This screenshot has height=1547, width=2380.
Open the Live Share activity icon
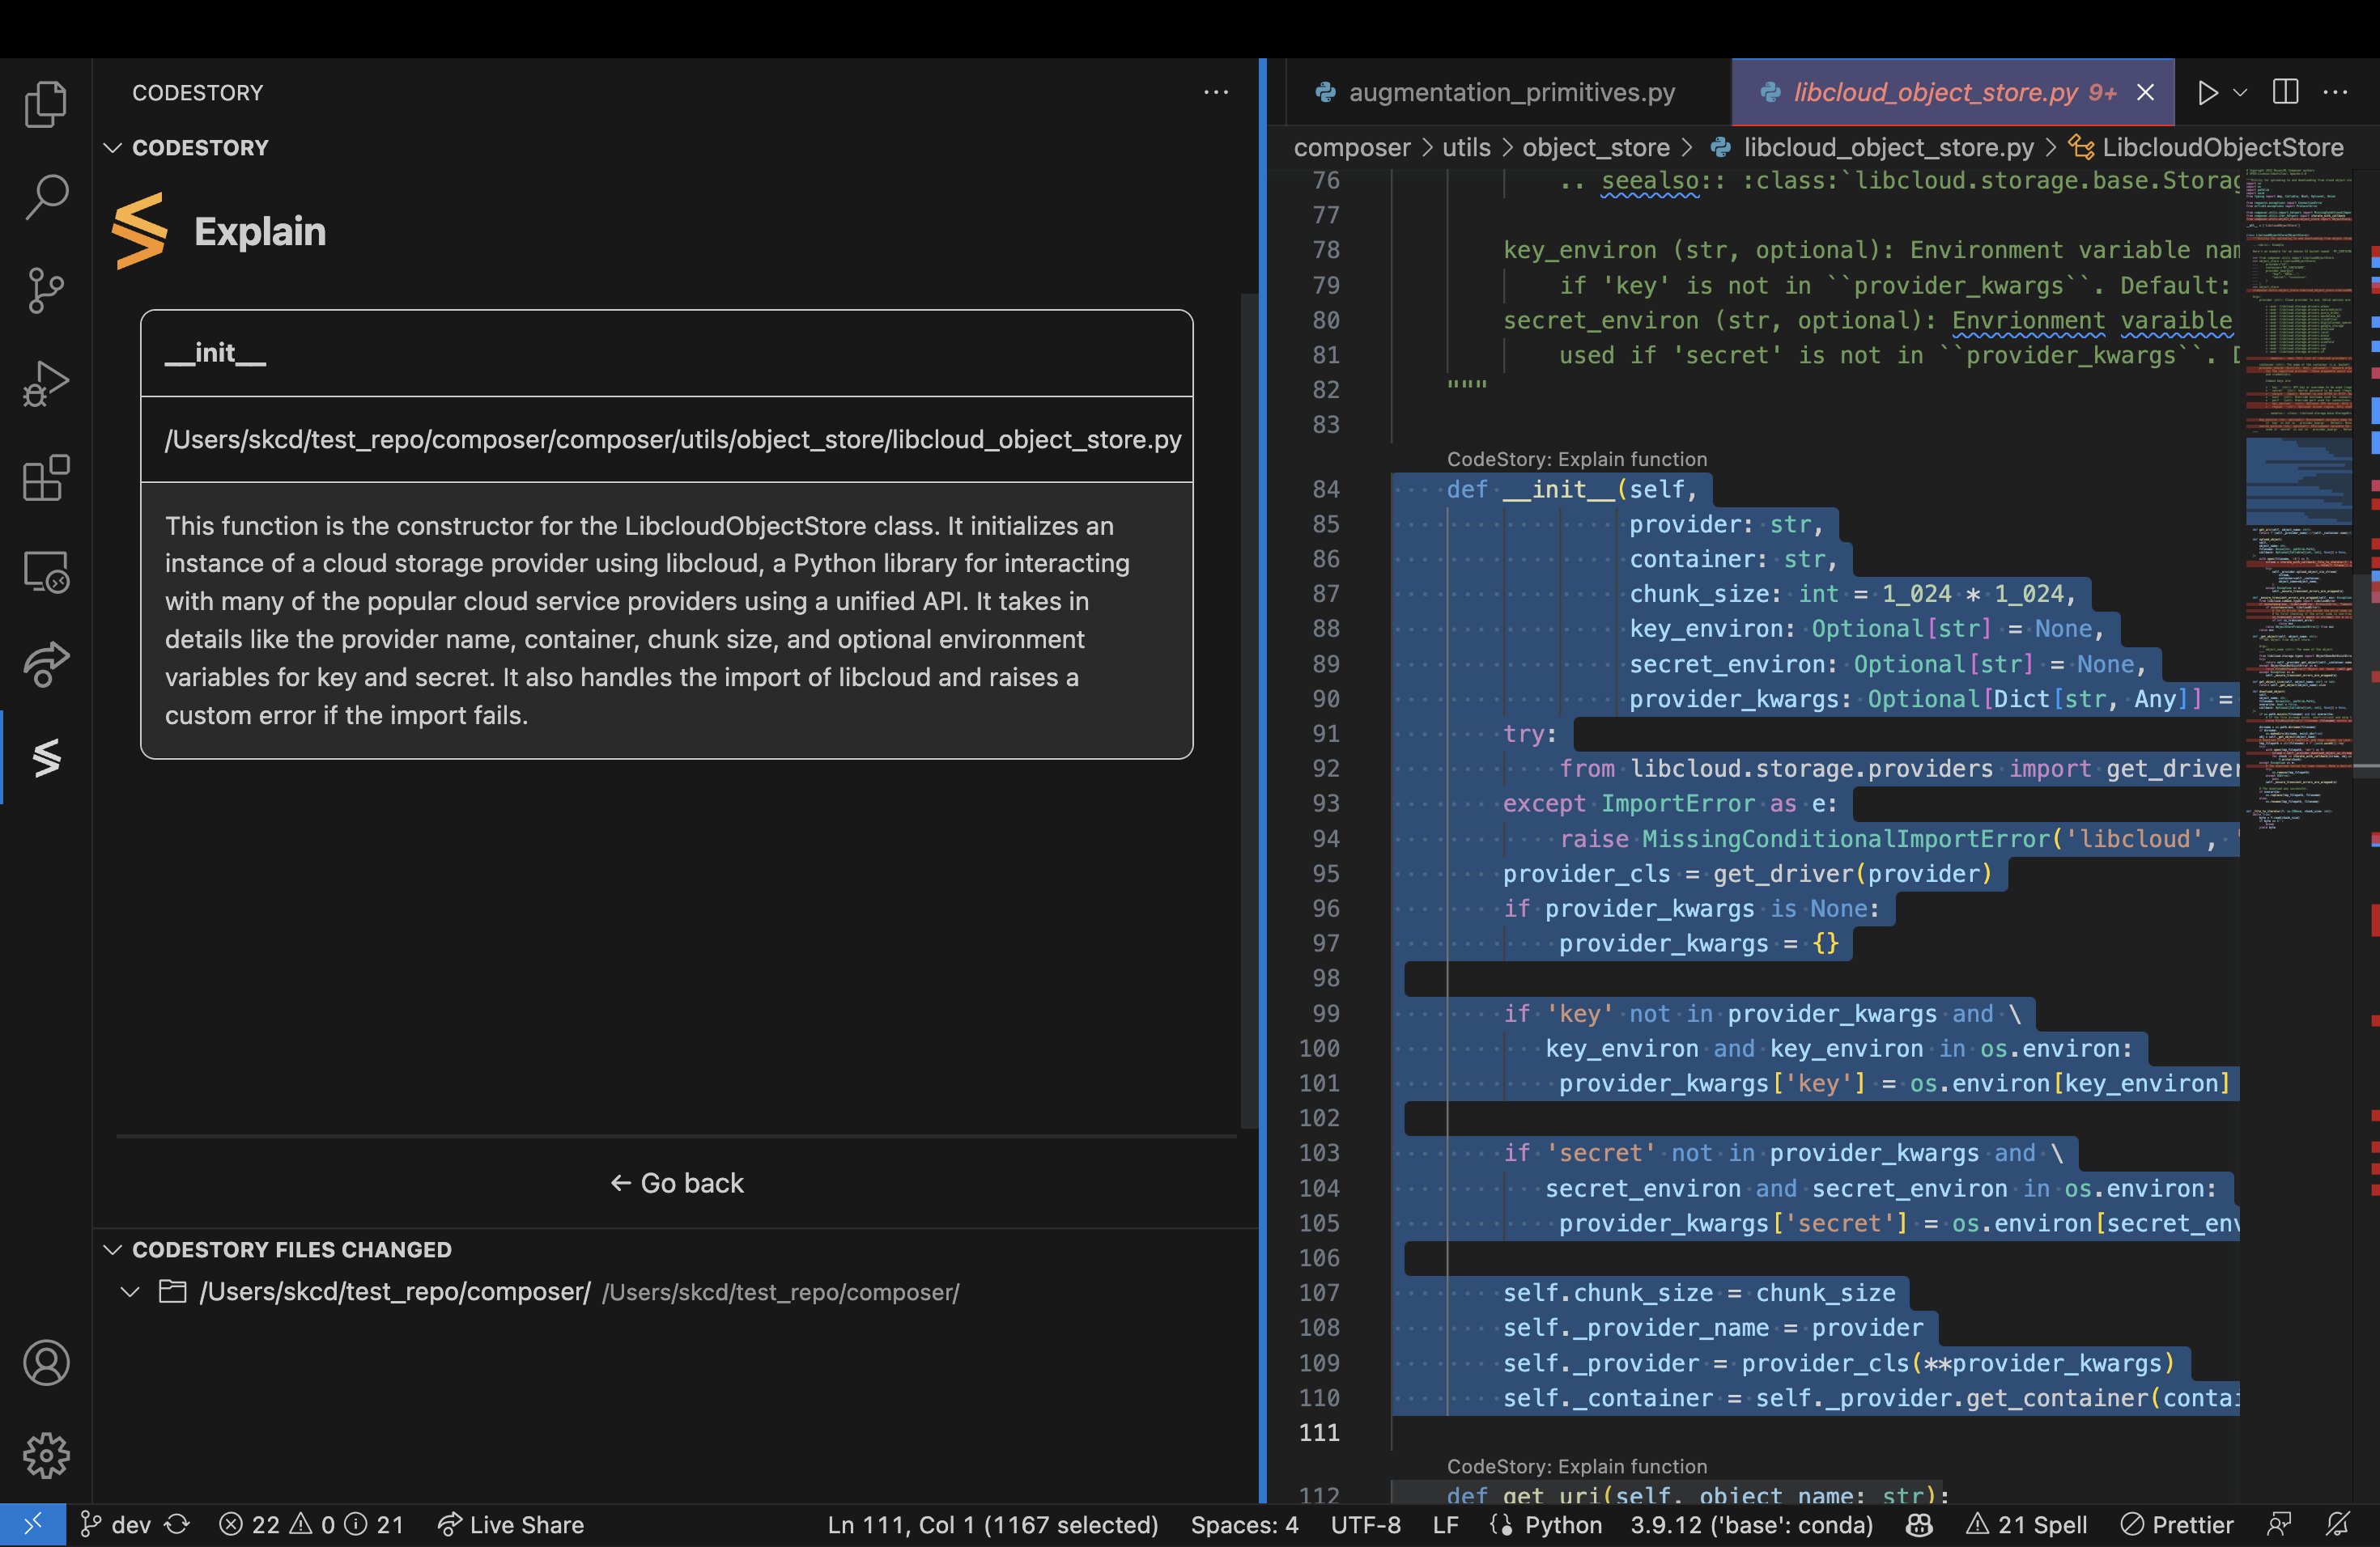tap(46, 663)
